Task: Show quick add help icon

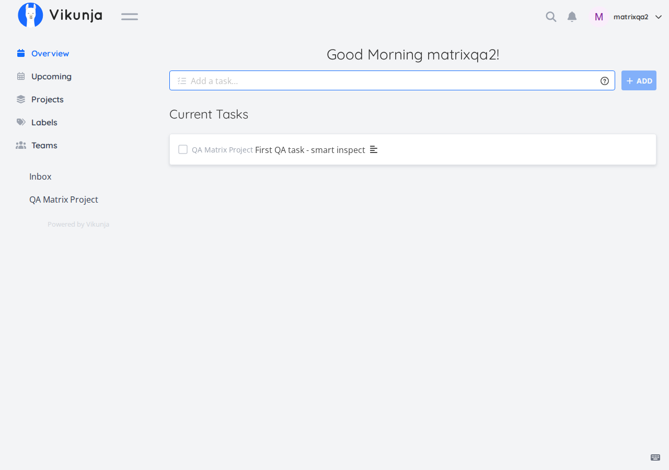Action: click(x=605, y=81)
